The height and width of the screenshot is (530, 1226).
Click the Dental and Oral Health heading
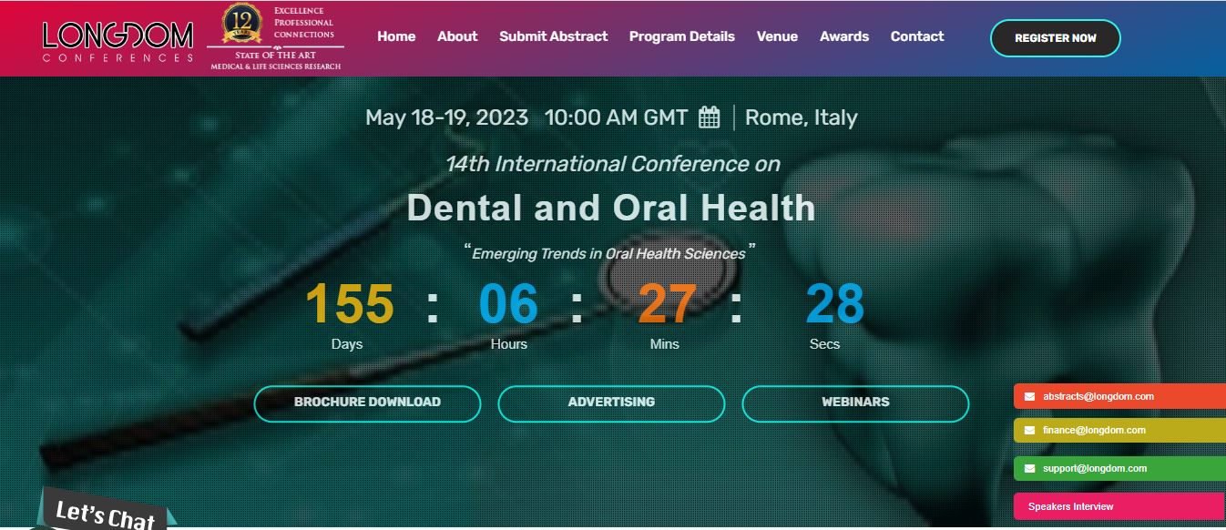611,209
